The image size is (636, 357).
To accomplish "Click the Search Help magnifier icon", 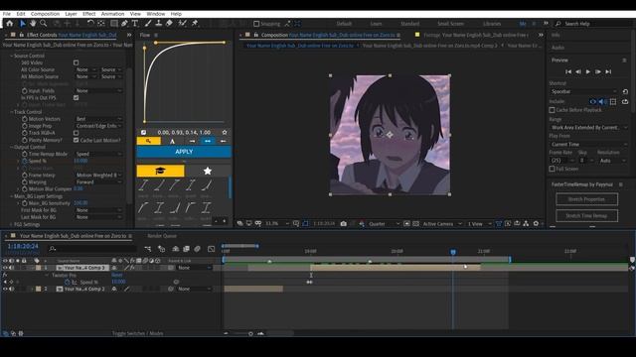I will click(558, 24).
